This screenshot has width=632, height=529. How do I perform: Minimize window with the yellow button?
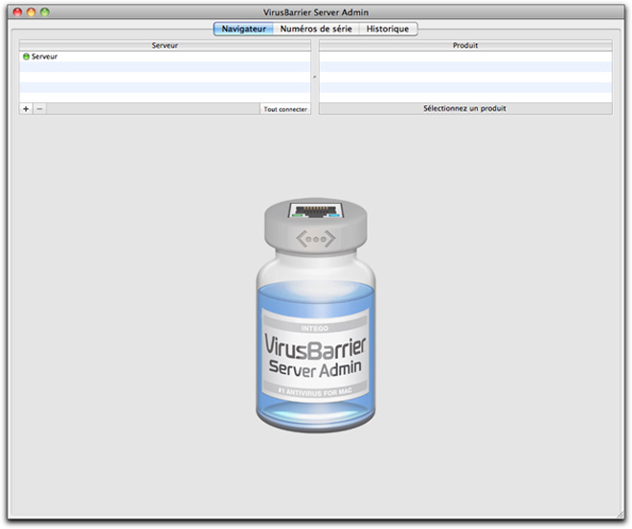(x=31, y=12)
